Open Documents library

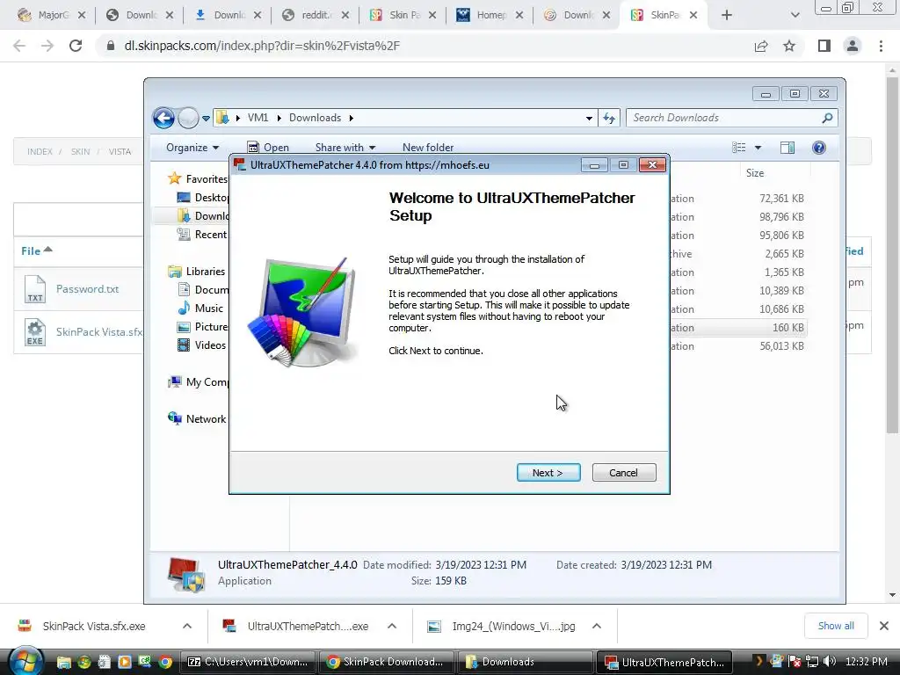(x=203, y=289)
